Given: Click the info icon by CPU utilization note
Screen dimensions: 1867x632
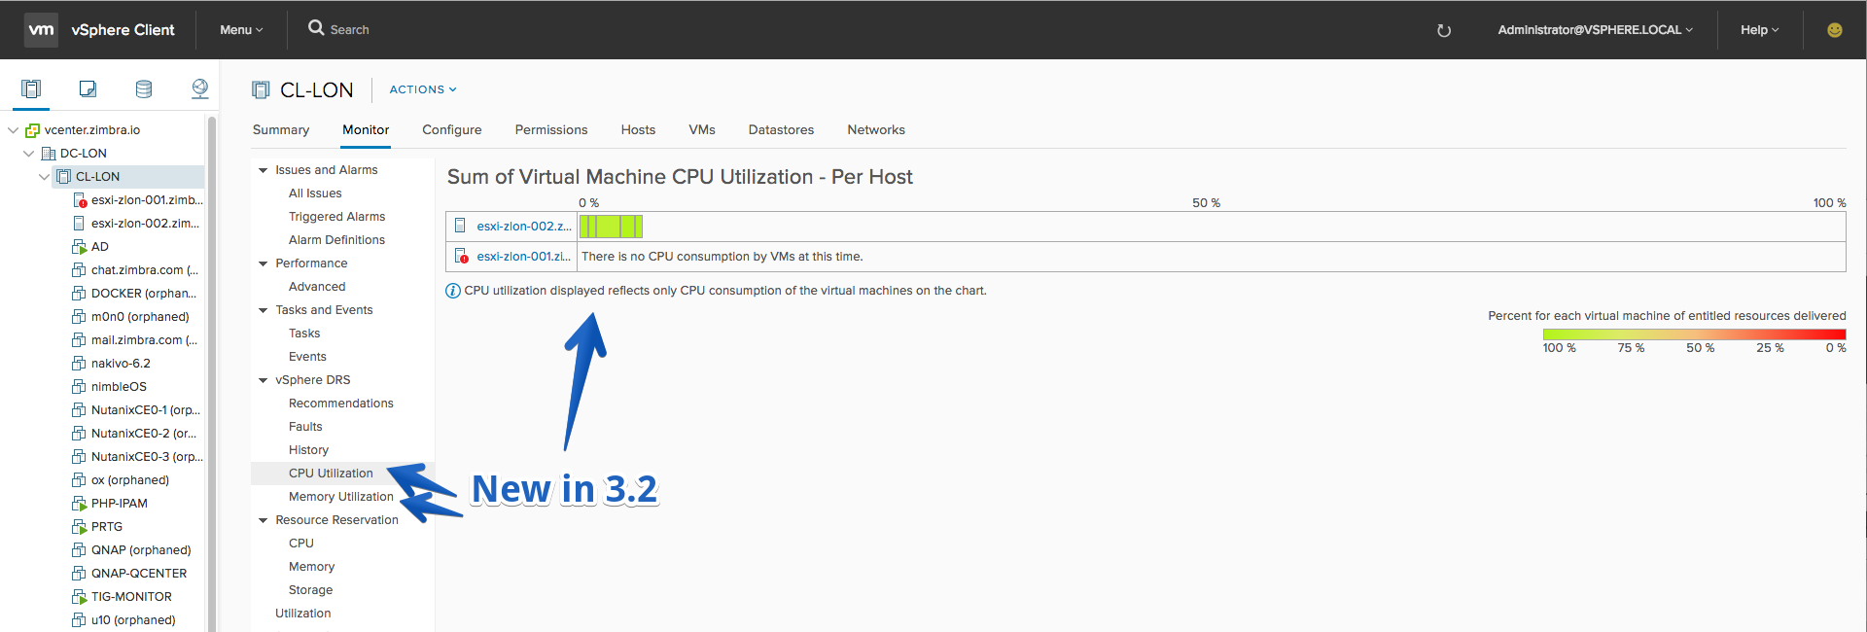Looking at the screenshot, I should 453,291.
